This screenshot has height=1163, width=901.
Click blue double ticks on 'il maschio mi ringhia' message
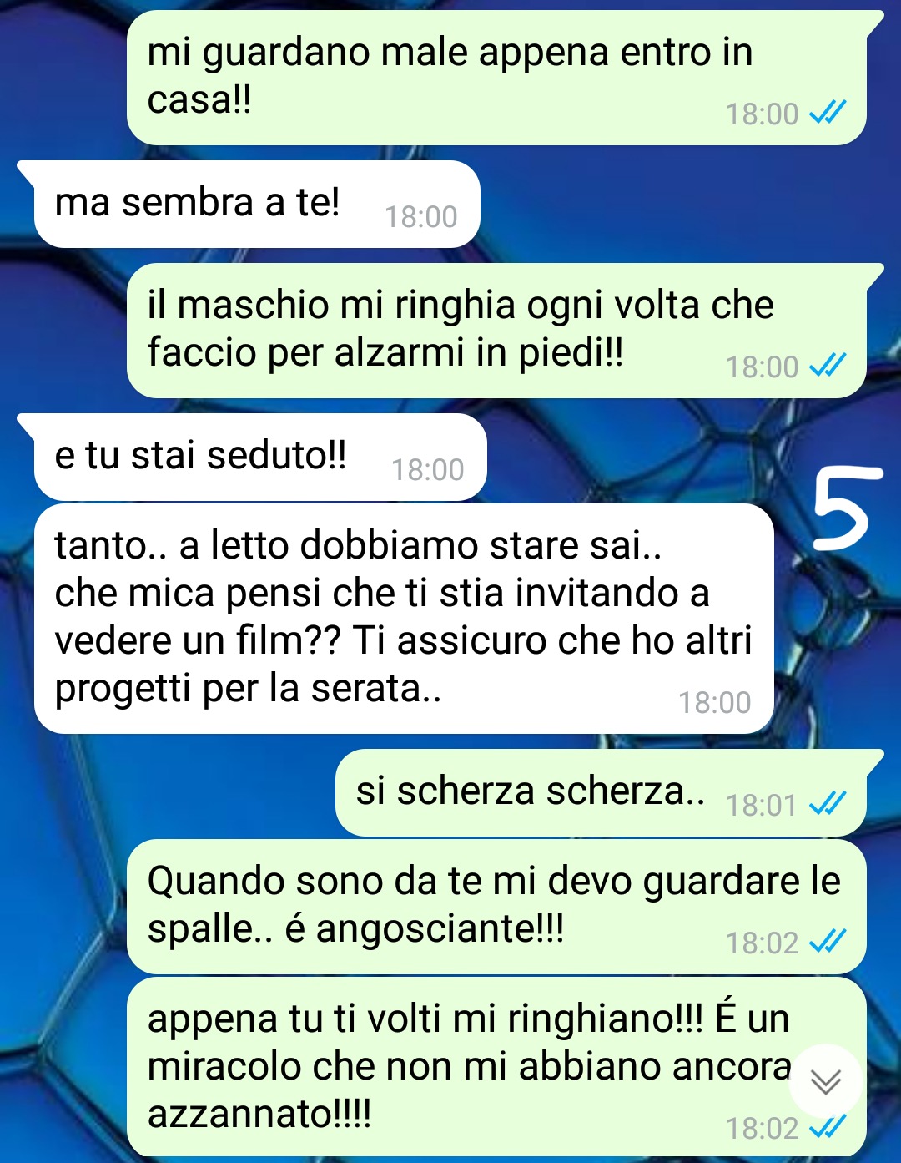point(828,366)
